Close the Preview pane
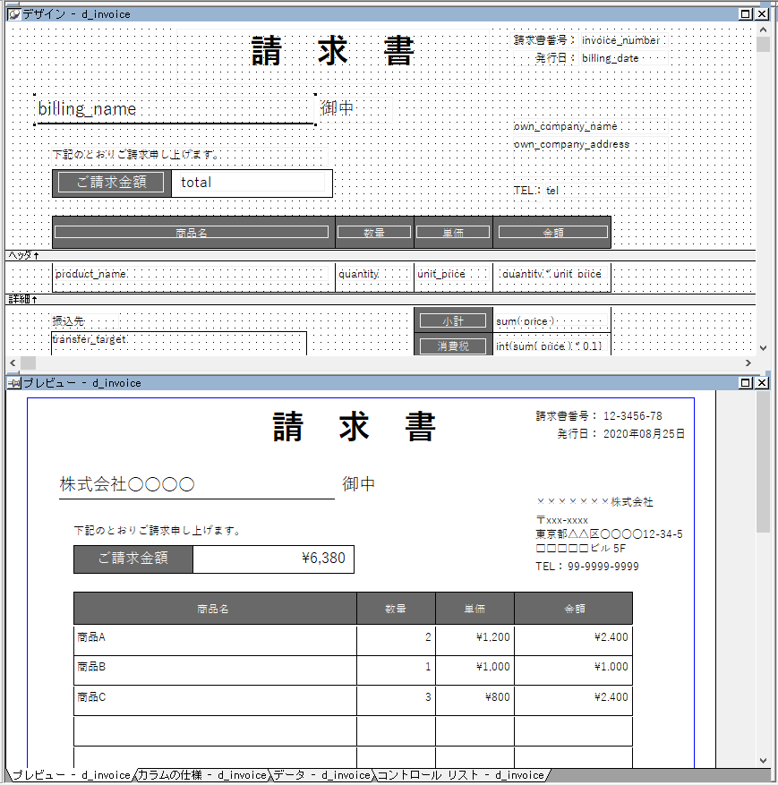Screen dimensions: 778x785 click(x=762, y=383)
